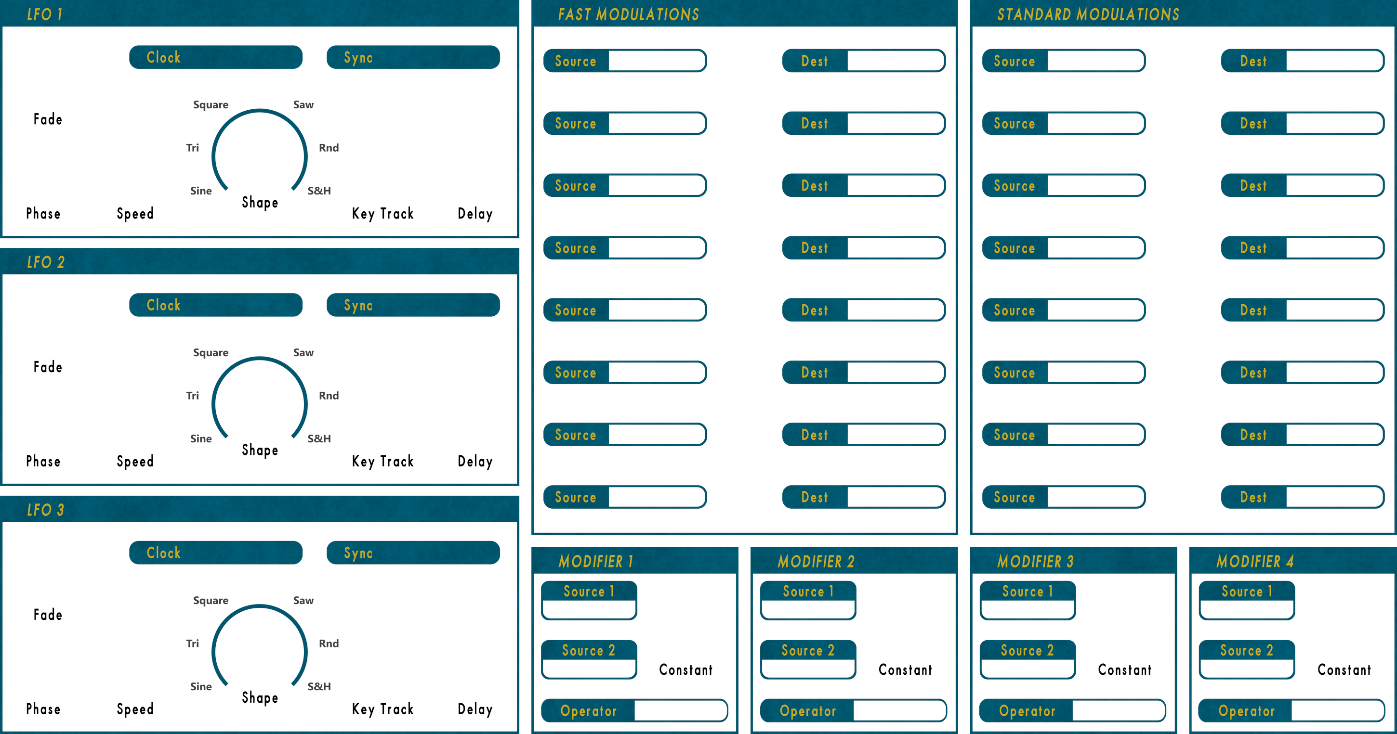
Task: Click the Key Track label in LFO 2
Action: (383, 462)
